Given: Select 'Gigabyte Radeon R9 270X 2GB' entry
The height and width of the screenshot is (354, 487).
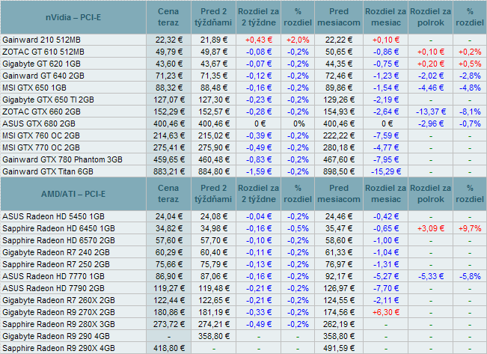Looking at the screenshot, I should 58,312.
